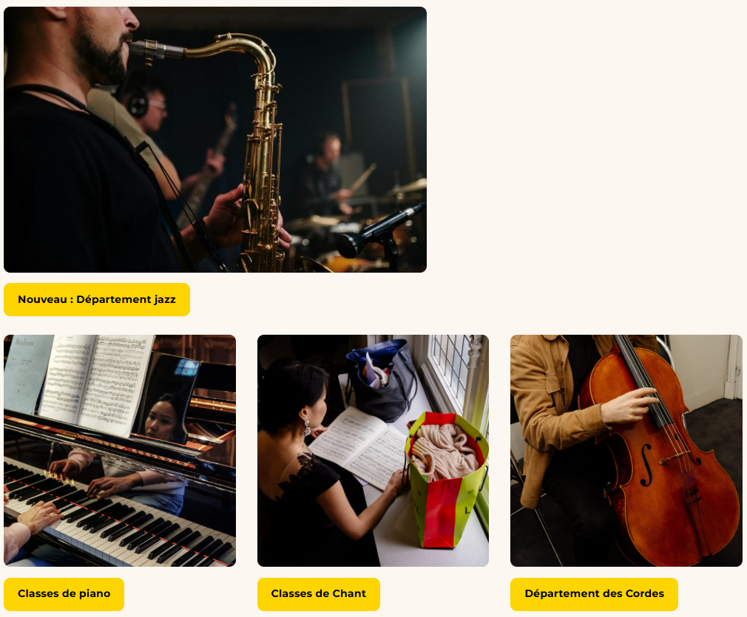Click the black and white piano keys
Image resolution: width=747 pixels, height=617 pixels.
119,519
